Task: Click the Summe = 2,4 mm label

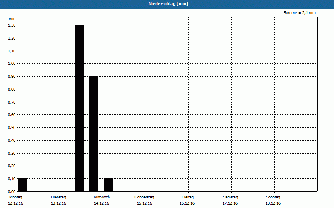Action: [299, 13]
